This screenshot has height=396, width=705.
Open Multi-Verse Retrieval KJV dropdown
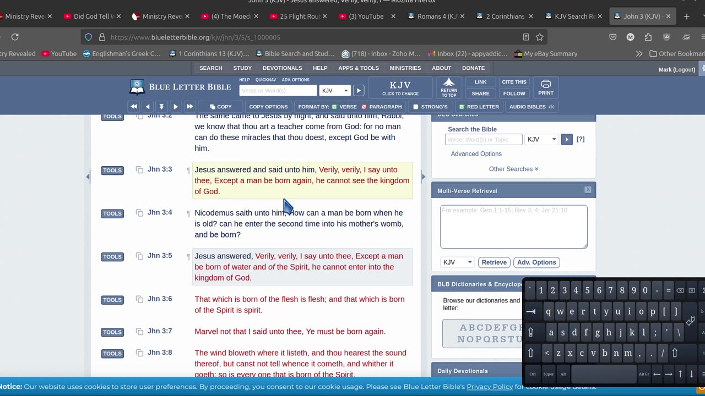pyautogui.click(x=457, y=262)
